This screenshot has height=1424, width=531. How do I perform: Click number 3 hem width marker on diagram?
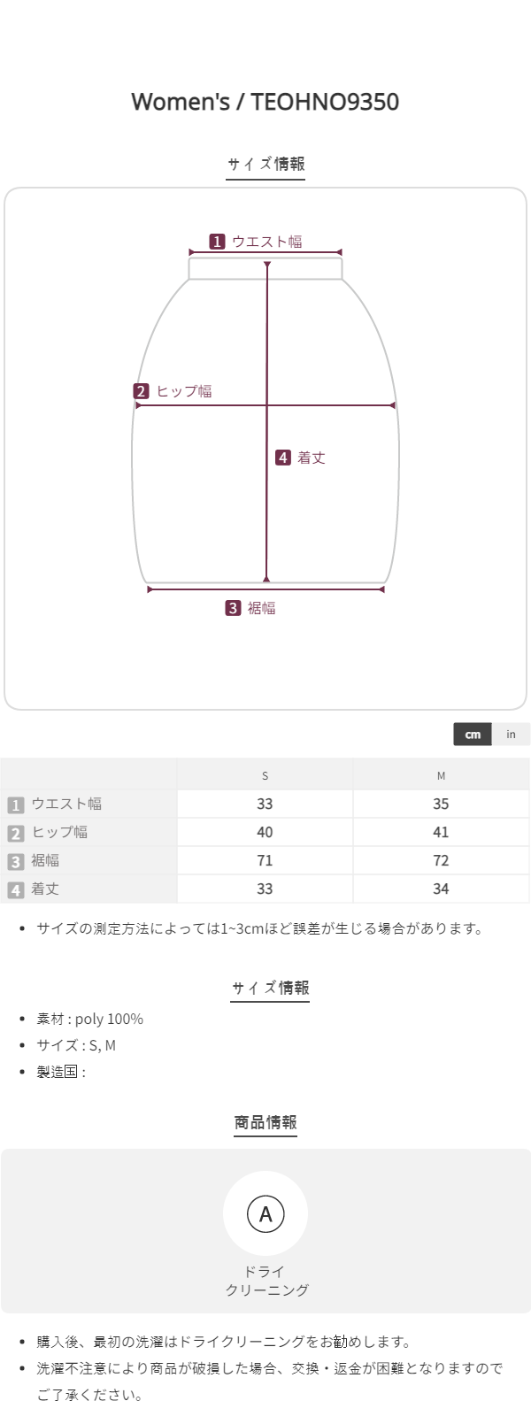pos(233,608)
